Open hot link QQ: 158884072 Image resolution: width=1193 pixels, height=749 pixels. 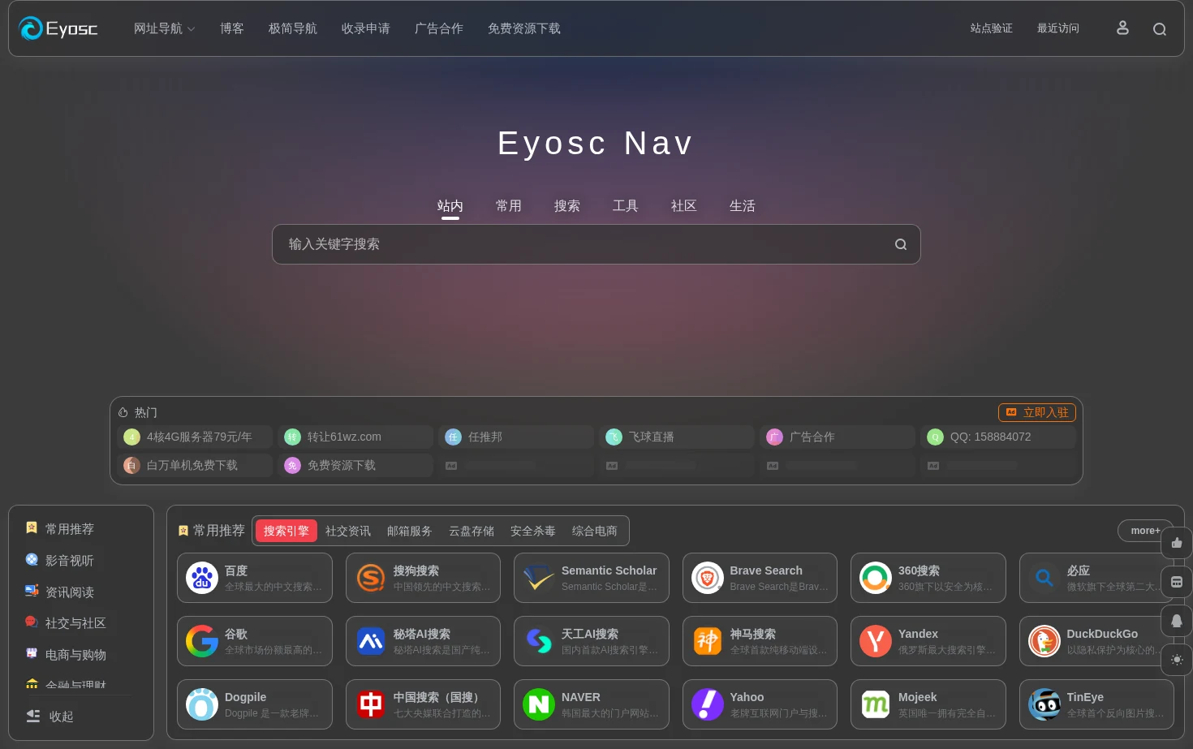tap(998, 437)
